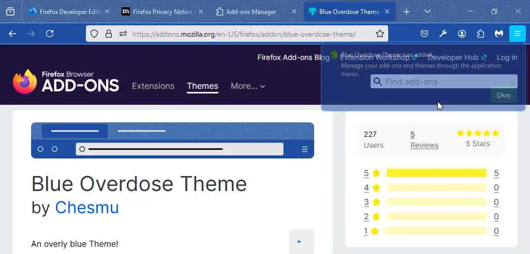Open Firefox Add-ons Blog link

pyautogui.click(x=293, y=57)
